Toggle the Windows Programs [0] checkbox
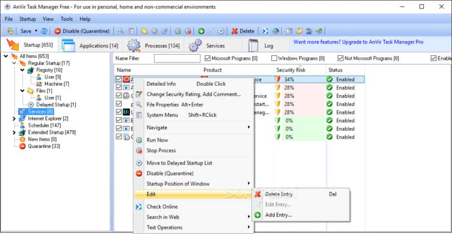452x234 pixels. [274, 59]
